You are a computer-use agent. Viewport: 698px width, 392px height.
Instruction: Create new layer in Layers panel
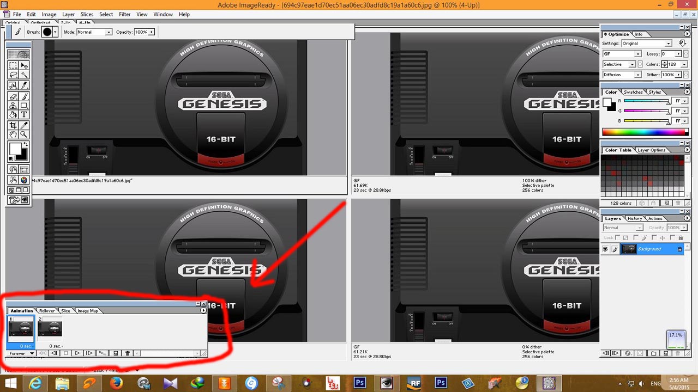pyautogui.click(x=666, y=353)
